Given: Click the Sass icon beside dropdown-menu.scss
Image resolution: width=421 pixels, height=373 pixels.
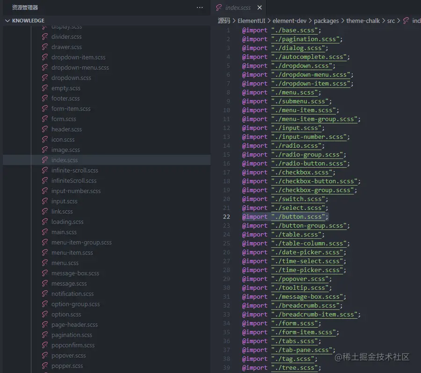Looking at the screenshot, I should click(45, 67).
